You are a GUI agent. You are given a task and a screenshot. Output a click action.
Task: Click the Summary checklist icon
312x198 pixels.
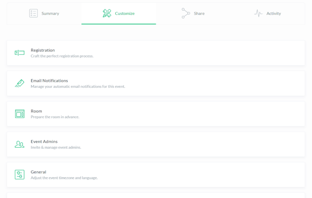point(34,13)
